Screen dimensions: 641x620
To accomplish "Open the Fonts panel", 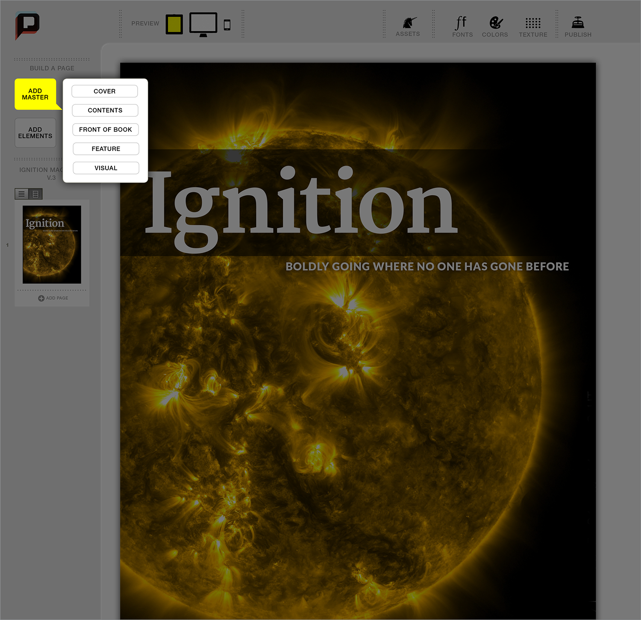I will [462, 27].
